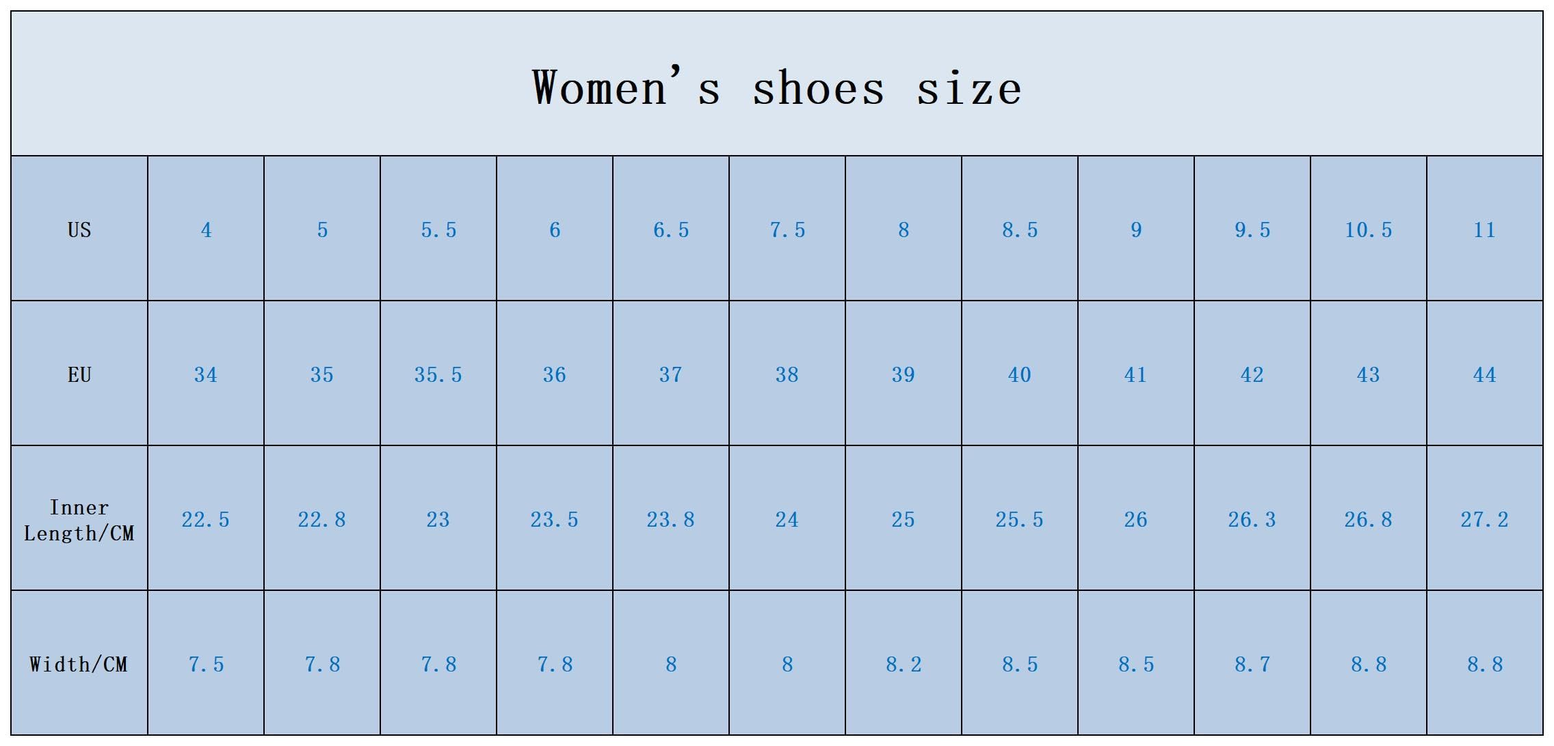Click the 8.7 width cell
This screenshot has width=1554, height=746.
click(1252, 664)
